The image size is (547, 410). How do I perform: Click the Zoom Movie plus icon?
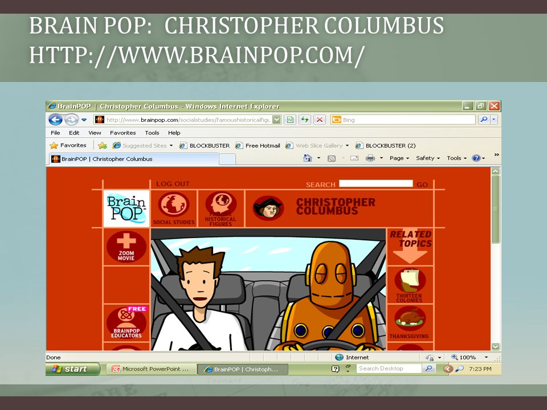point(126,247)
